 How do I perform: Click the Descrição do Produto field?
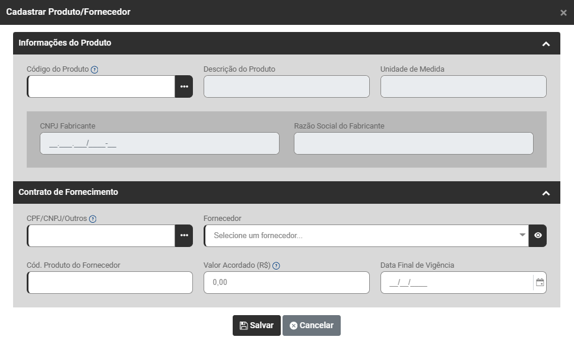click(286, 86)
